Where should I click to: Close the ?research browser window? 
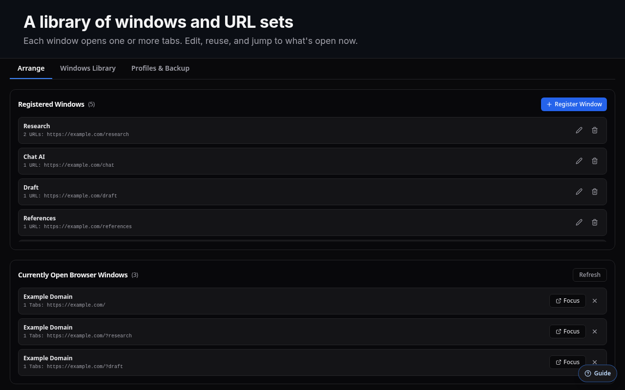click(x=595, y=331)
